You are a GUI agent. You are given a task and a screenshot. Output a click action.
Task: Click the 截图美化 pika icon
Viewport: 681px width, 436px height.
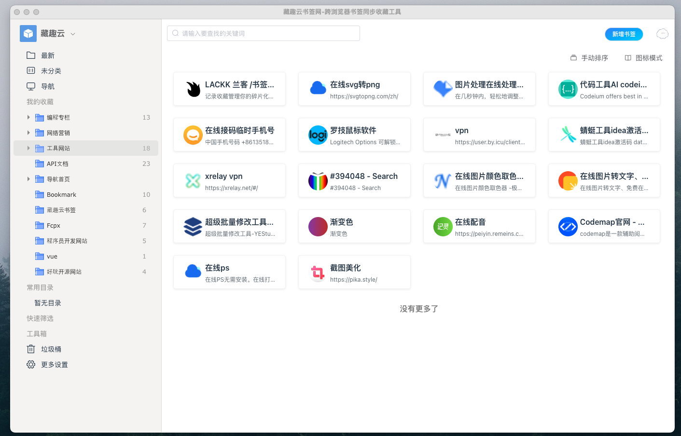pyautogui.click(x=318, y=272)
